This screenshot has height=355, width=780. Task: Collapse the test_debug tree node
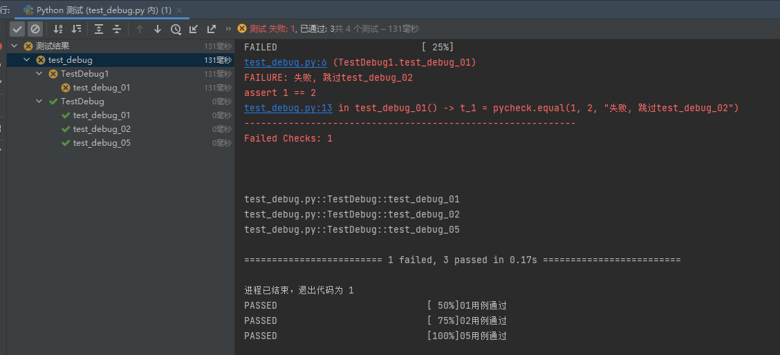[27, 60]
